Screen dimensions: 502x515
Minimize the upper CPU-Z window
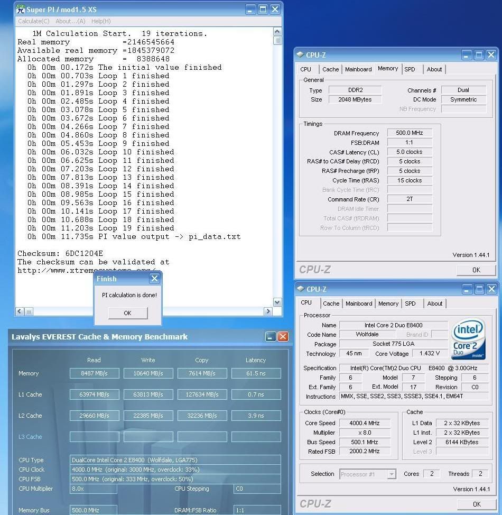tap(466, 55)
